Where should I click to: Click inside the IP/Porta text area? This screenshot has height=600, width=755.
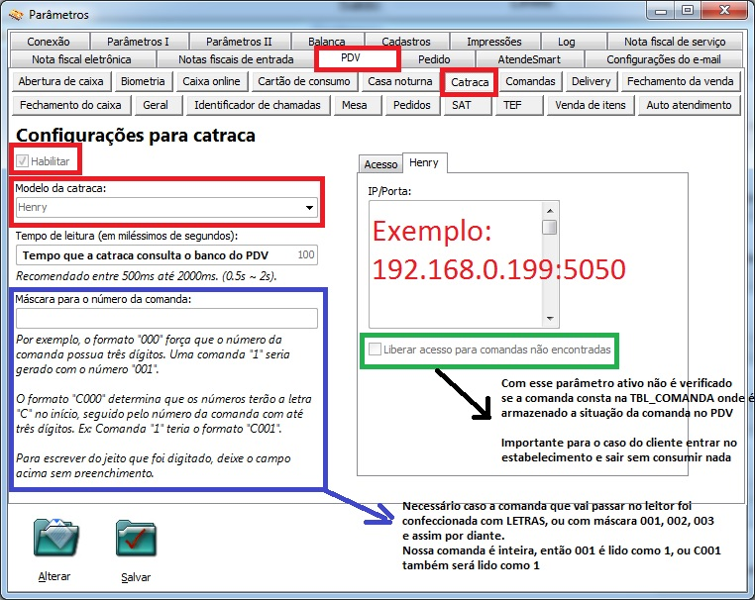tap(456, 264)
